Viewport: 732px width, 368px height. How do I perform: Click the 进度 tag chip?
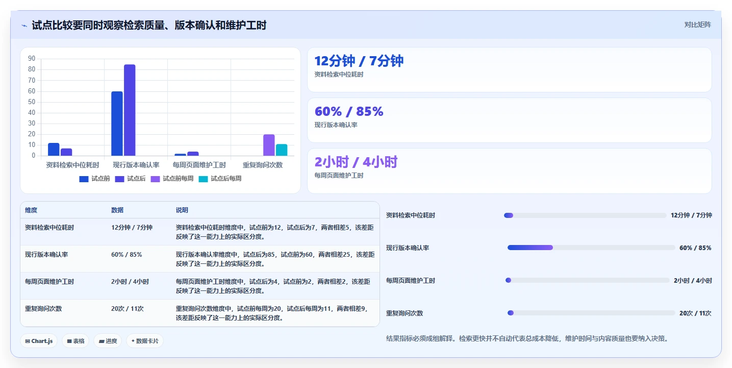pyautogui.click(x=108, y=341)
